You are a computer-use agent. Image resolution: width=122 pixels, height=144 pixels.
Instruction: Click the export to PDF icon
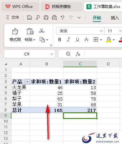[x=38, y=17]
